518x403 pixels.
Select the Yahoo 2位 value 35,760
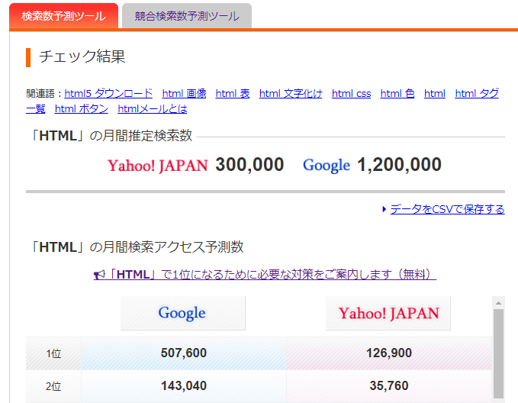389,385
